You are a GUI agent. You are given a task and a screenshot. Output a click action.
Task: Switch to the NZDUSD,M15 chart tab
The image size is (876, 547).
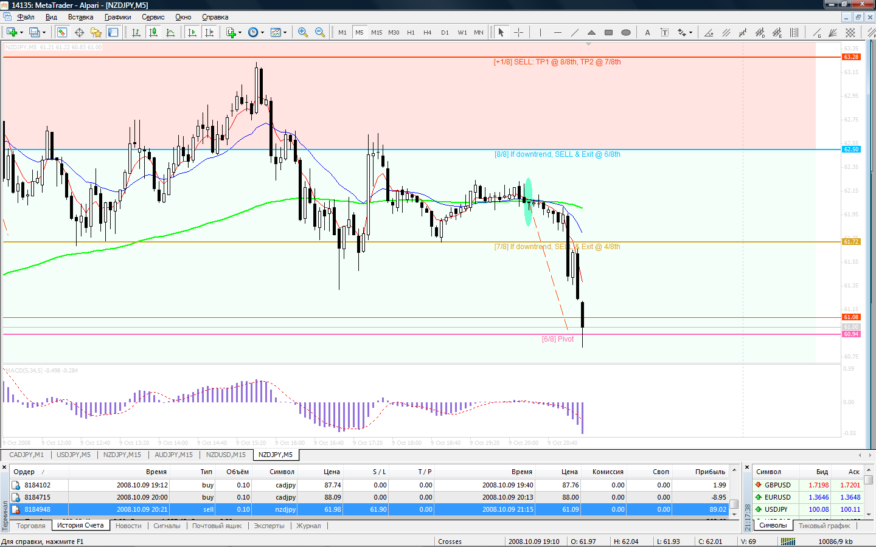tap(226, 455)
